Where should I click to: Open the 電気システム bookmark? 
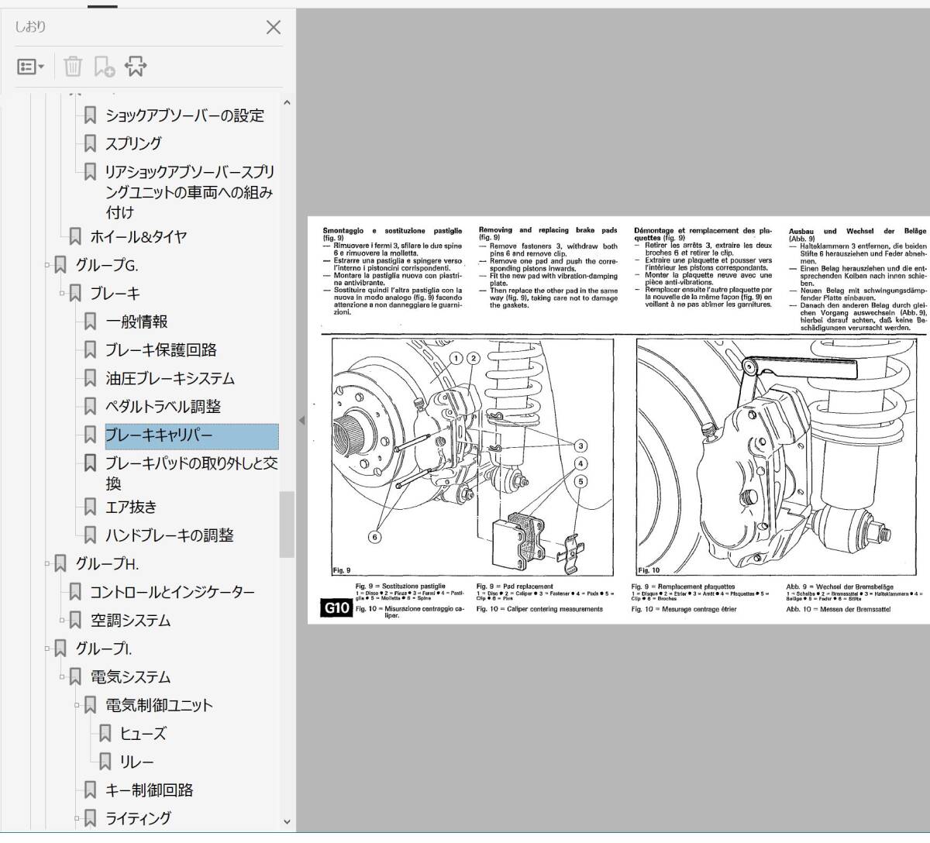coord(130,677)
